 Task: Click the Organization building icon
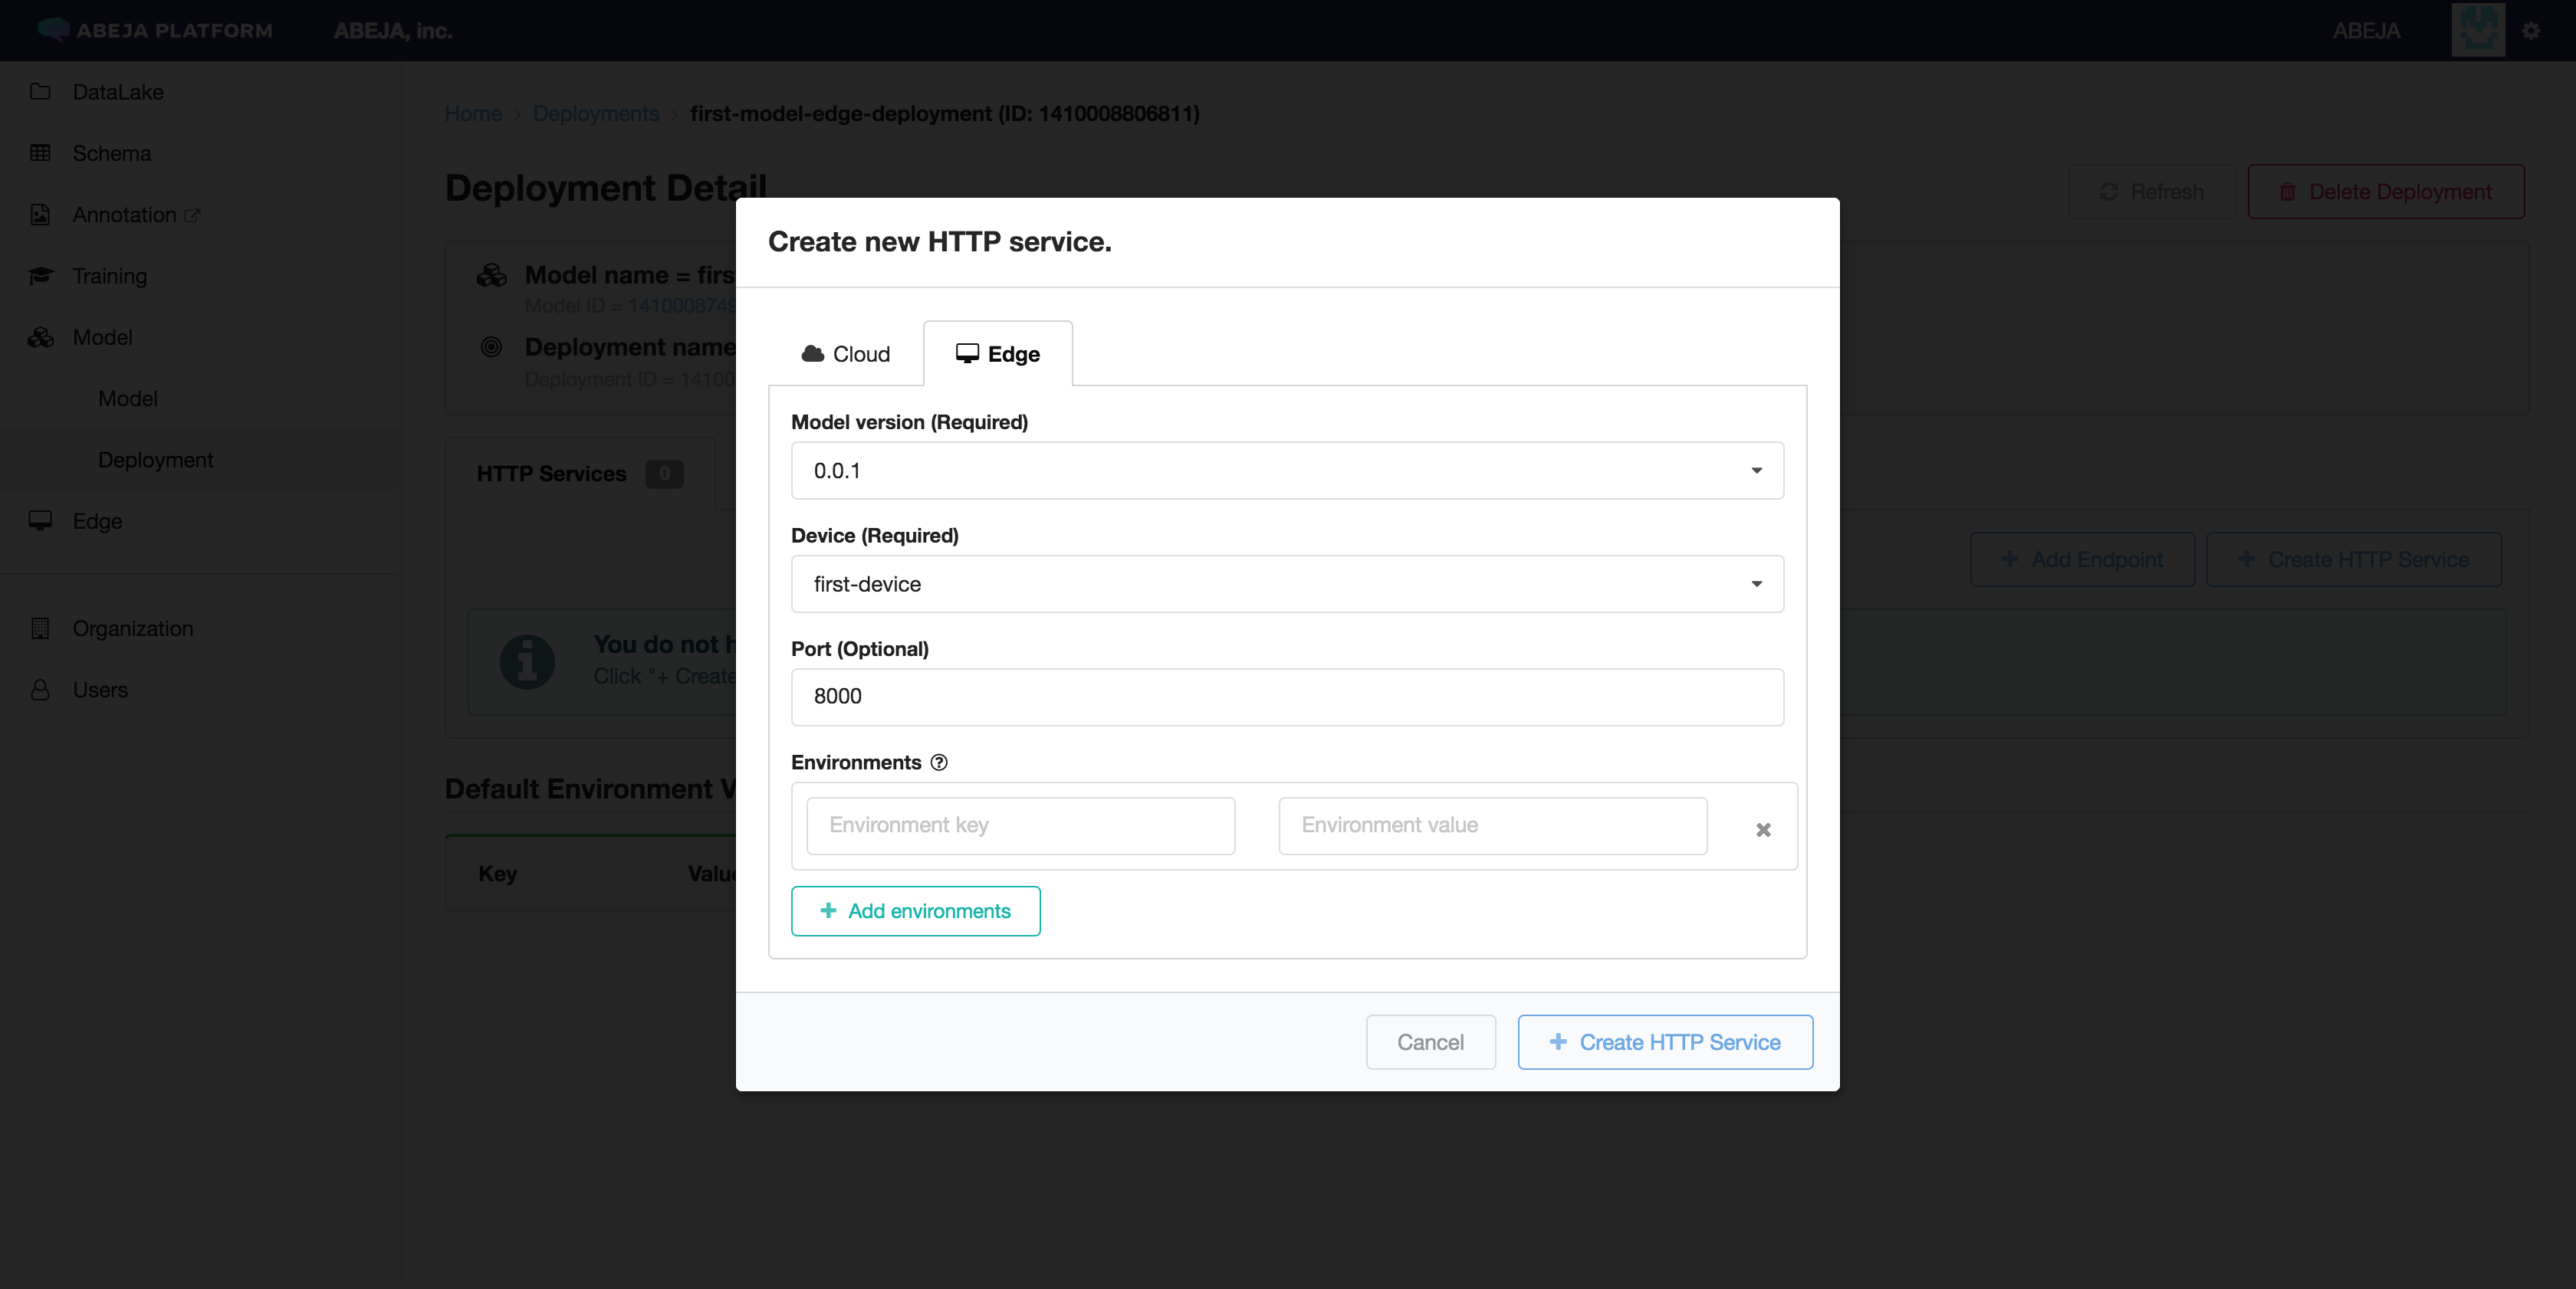(x=40, y=628)
